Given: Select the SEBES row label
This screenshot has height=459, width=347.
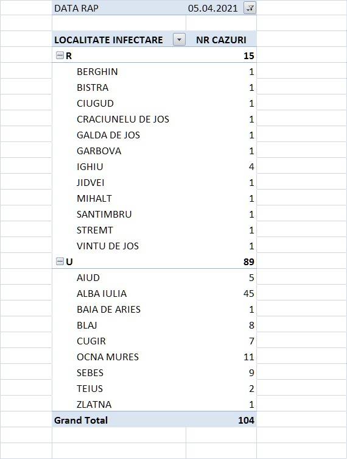Looking at the screenshot, I should coord(90,372).
